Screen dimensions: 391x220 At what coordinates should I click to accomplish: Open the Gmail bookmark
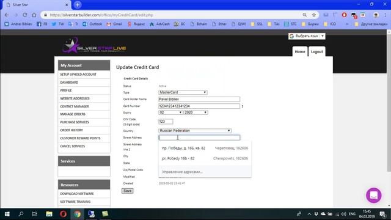coord(114,24)
